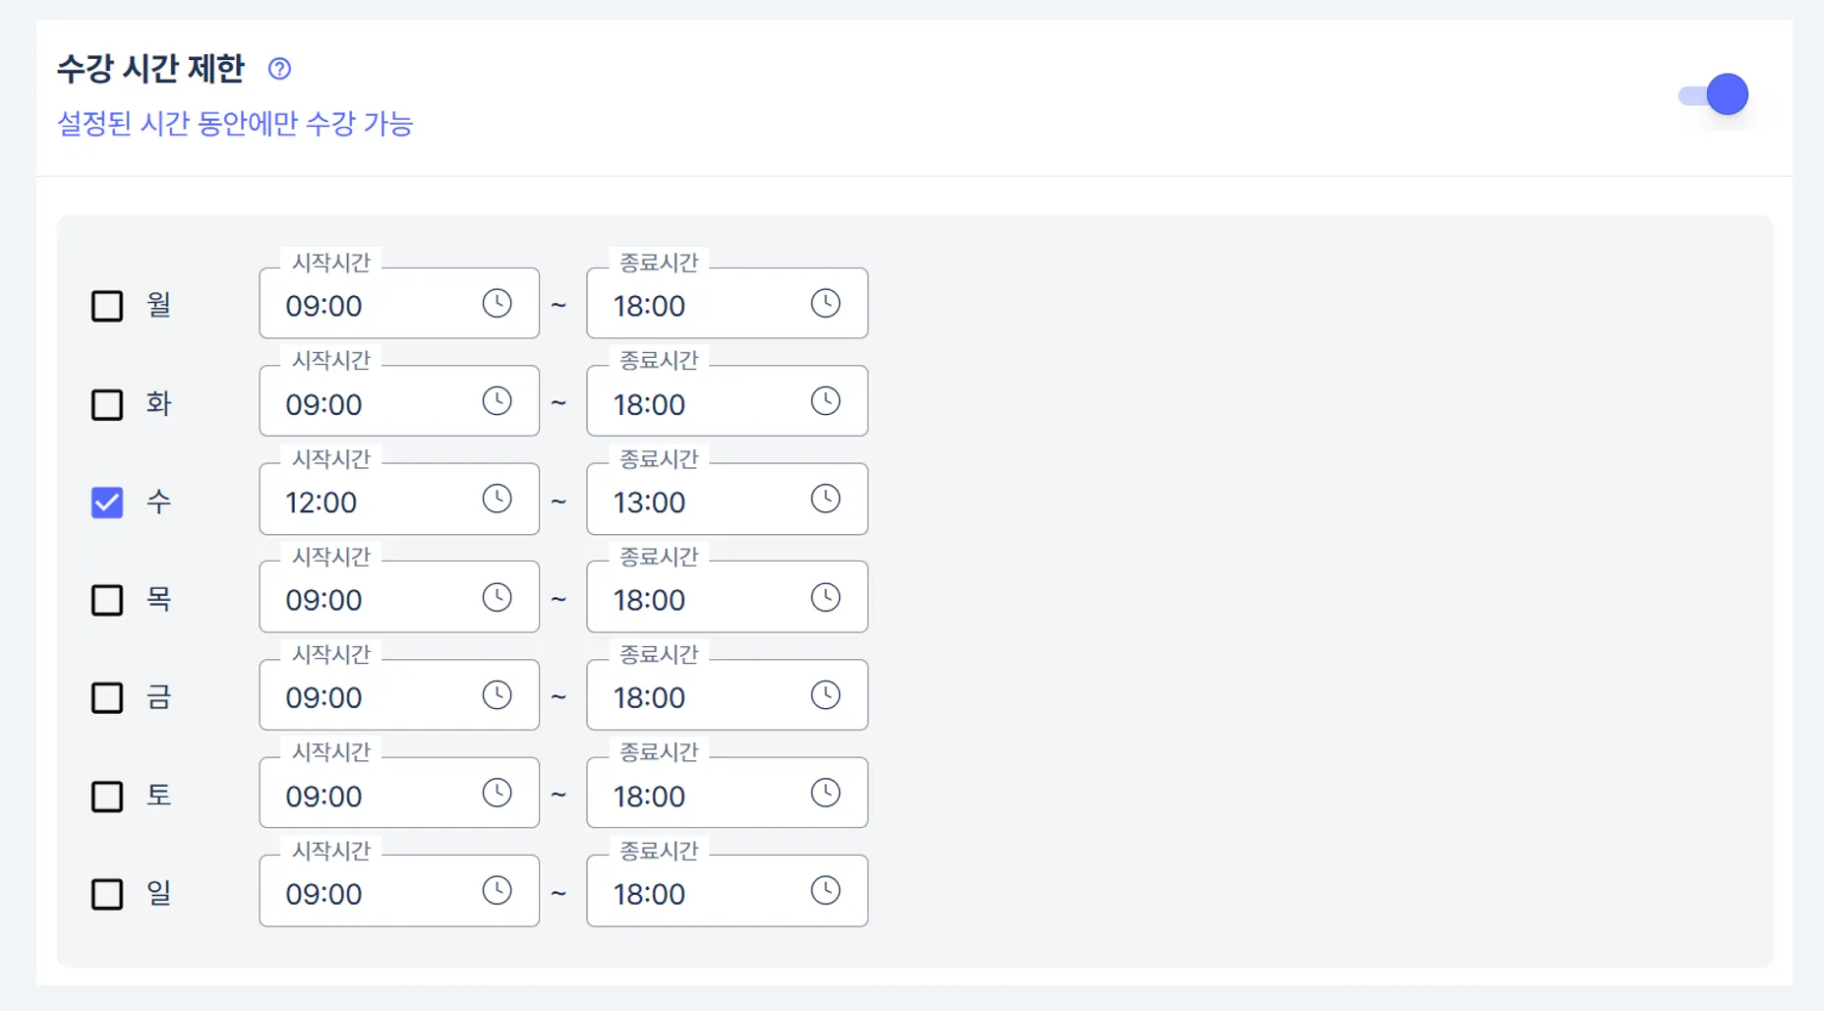Click the 토 end time field showing 18:00
The image size is (1824, 1011).
coord(698,795)
